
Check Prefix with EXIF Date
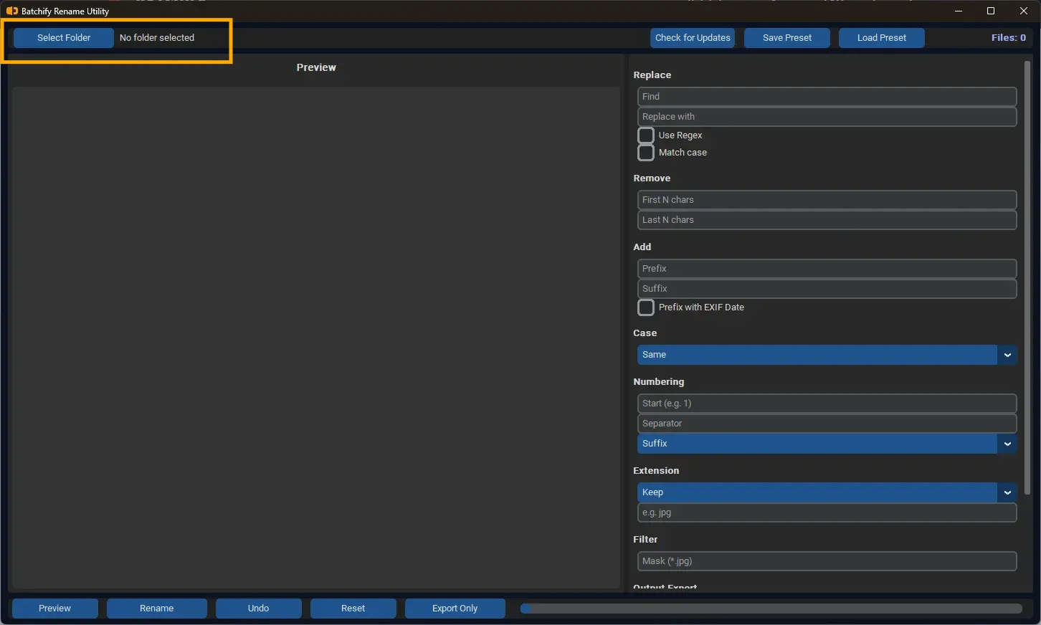point(645,307)
